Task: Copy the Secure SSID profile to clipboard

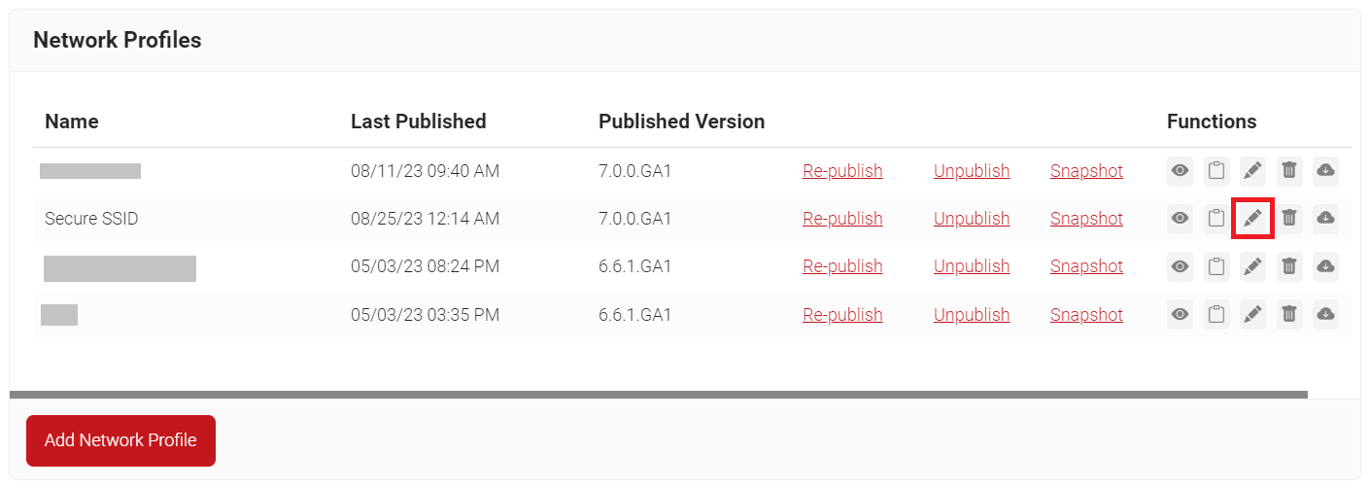Action: [x=1216, y=218]
